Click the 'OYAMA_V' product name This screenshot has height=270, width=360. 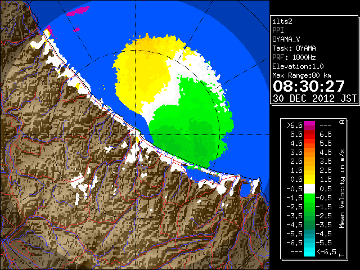tap(286, 39)
